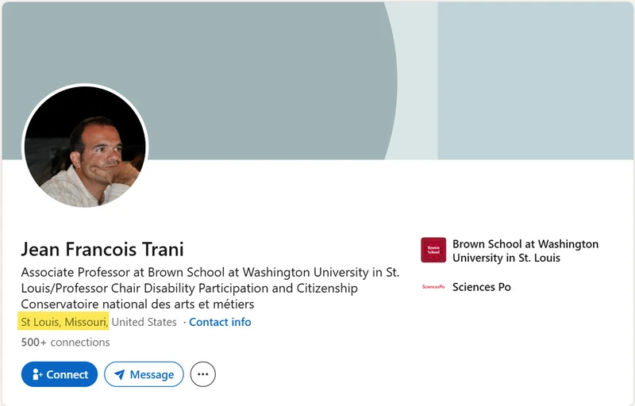The width and height of the screenshot is (635, 406).
Task: Click the Connect button
Action: coord(59,374)
